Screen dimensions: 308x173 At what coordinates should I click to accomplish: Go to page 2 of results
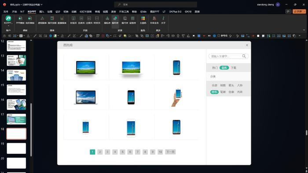pyautogui.click(x=100, y=152)
